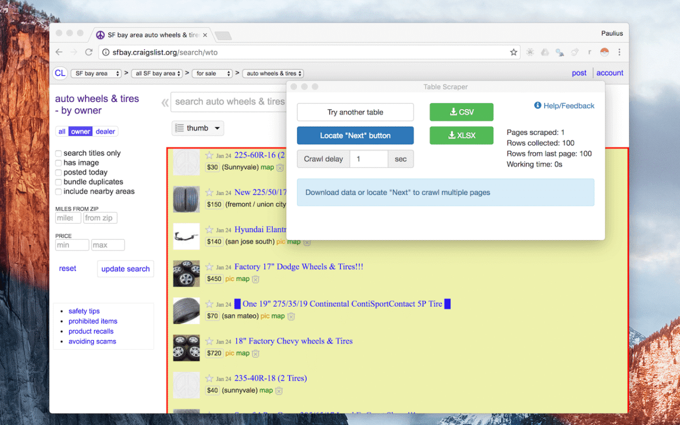
Task: Hide the Hyundai Elantra listing using its X icon
Action: [307, 242]
